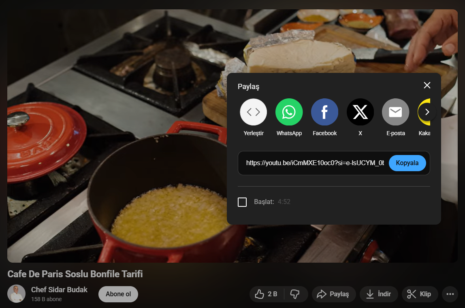Click the youtu.be share link field

(314, 163)
